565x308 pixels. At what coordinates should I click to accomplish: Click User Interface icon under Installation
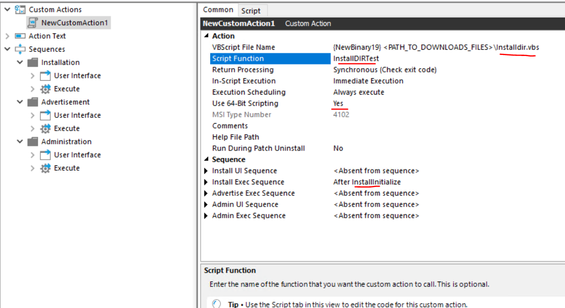[x=46, y=76]
